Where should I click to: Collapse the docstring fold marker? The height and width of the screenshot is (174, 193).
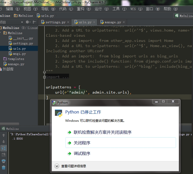coord(44,72)
